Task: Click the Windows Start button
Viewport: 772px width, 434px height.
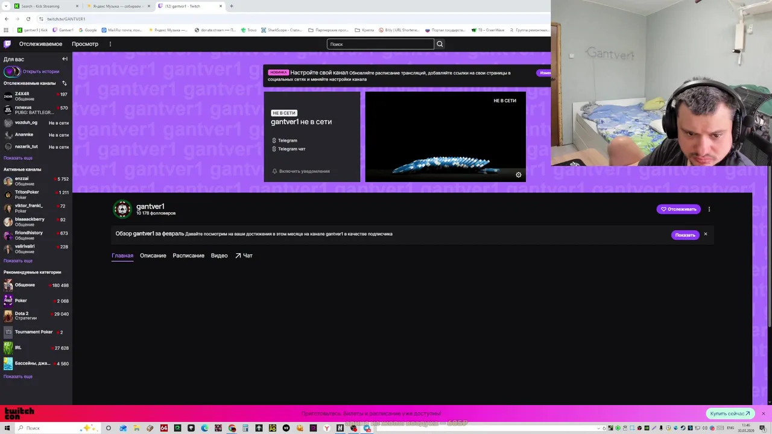Action: 7,428
